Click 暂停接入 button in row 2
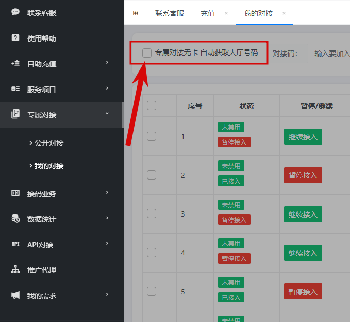 (303, 175)
